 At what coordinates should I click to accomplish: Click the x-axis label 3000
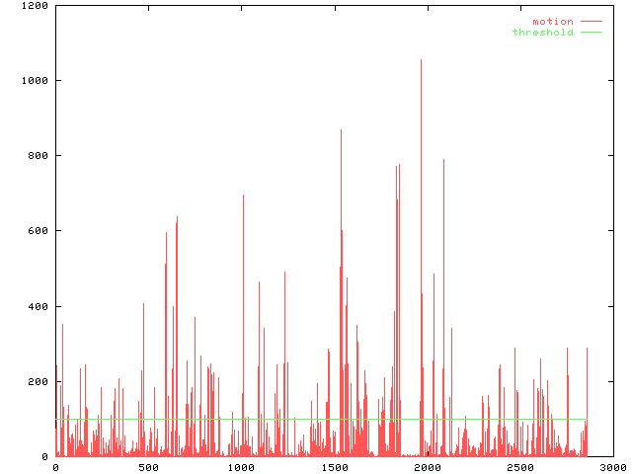click(612, 467)
